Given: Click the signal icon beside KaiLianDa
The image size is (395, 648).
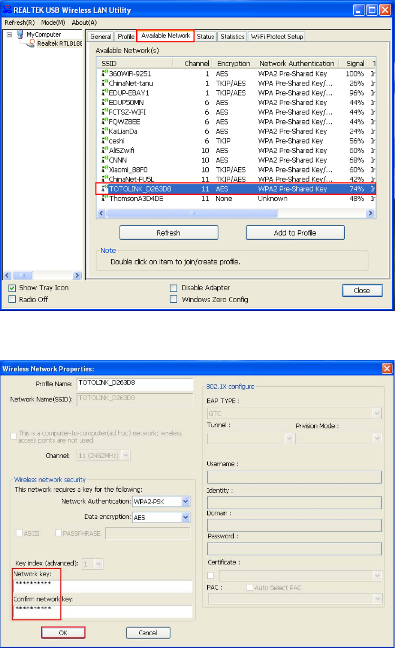Looking at the screenshot, I should (105, 131).
